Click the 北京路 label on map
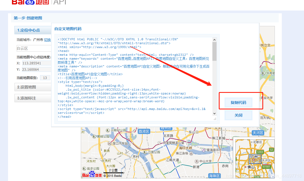 pos(168,136)
